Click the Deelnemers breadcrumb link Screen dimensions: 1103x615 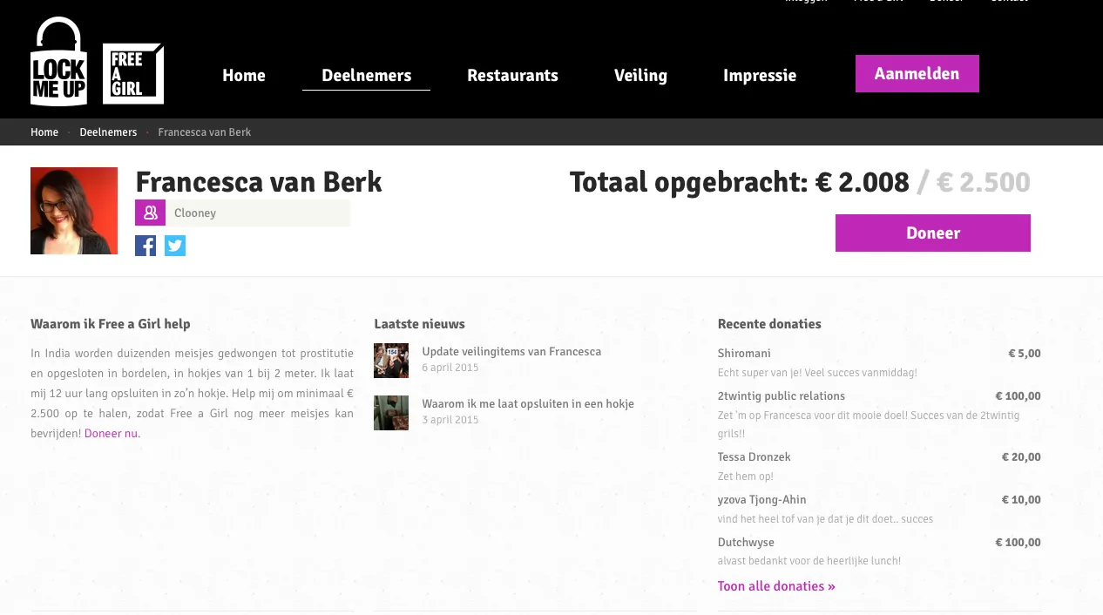(x=108, y=132)
